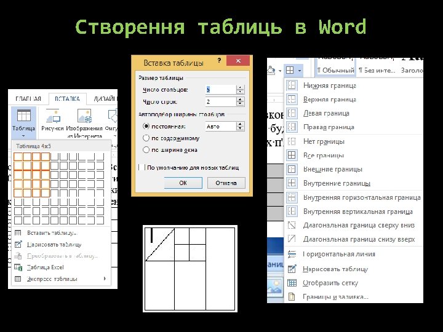Choose Все границы menu entry
This screenshot has width=443, height=332.
(354, 155)
